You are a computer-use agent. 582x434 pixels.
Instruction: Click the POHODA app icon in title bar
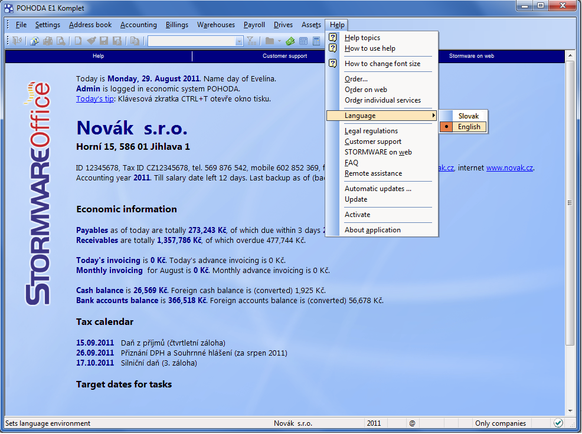pyautogui.click(x=8, y=8)
